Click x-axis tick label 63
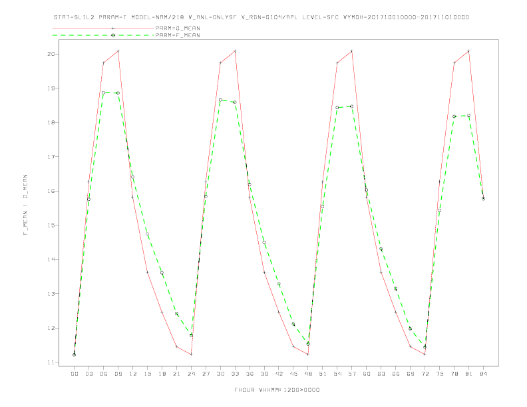Image resolution: width=527 pixels, height=407 pixels. click(x=381, y=374)
